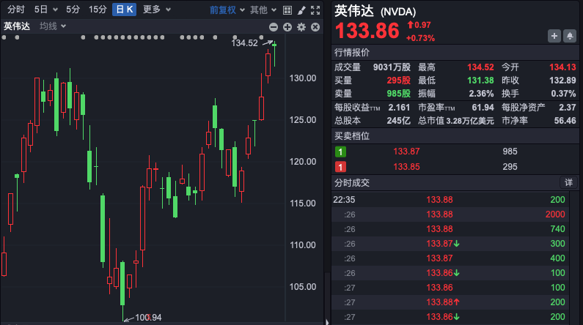This screenshot has width=583, height=325.
Task: Set a price alert bell for NVDA
Action: pos(570,35)
